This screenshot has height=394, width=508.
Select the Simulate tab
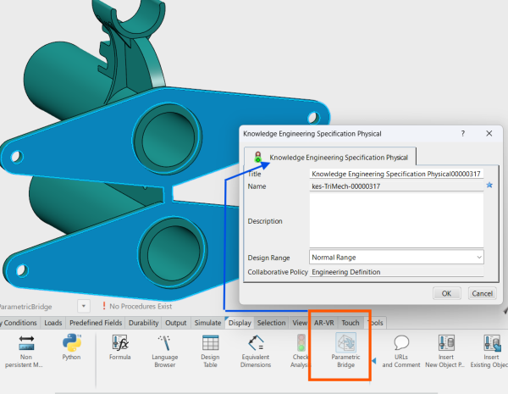[x=207, y=323]
